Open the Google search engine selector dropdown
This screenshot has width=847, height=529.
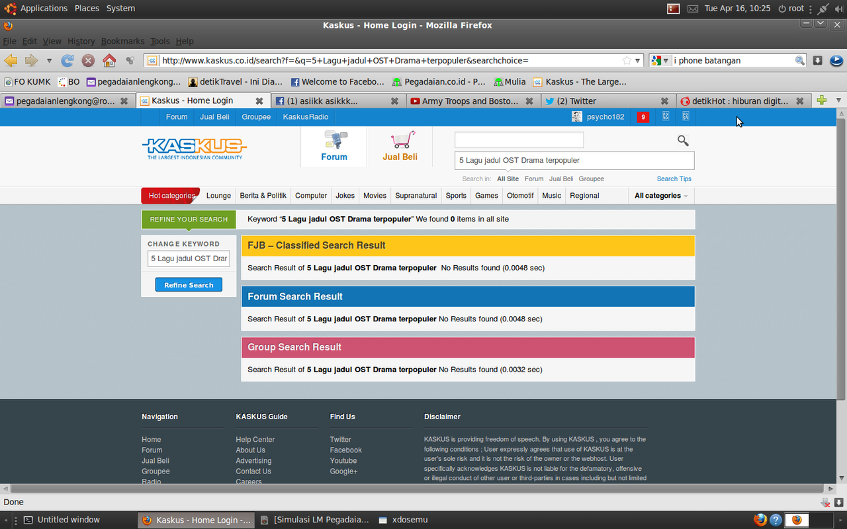[x=660, y=60]
